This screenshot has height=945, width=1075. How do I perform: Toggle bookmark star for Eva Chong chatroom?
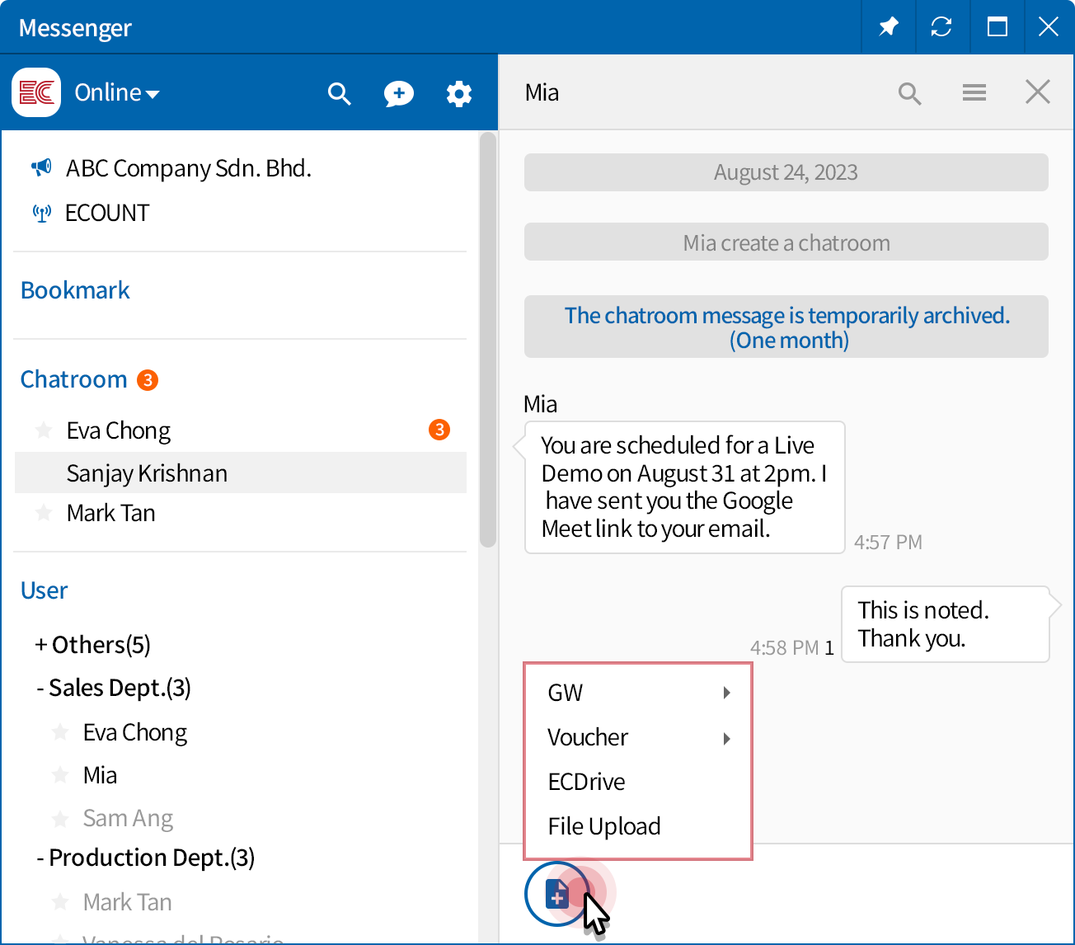pyautogui.click(x=44, y=430)
